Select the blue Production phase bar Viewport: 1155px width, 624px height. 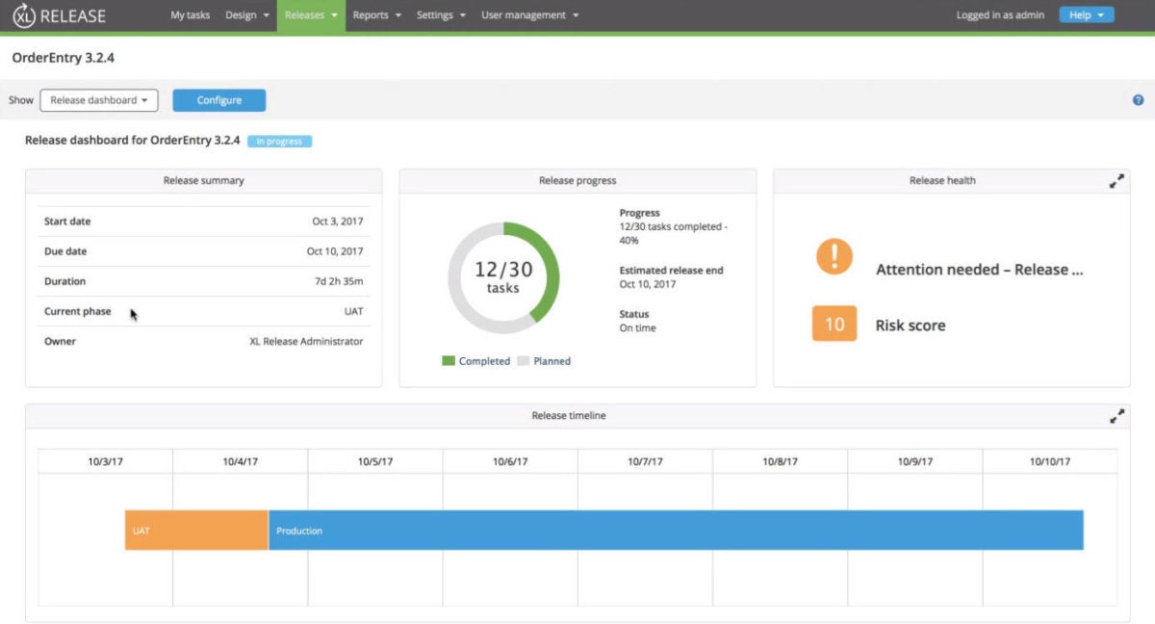(x=676, y=531)
